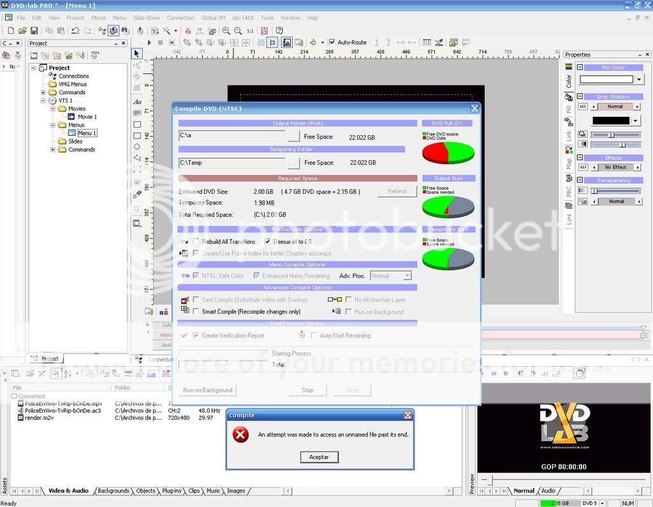The image size is (653, 507).
Task: Click the red X error icon
Action: tap(240, 434)
